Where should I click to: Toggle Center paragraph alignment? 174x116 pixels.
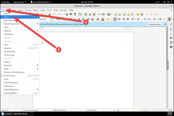[x=119, y=19]
